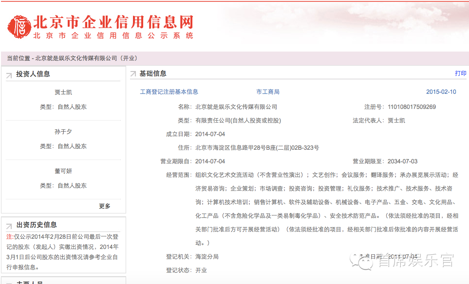The width and height of the screenshot is (469, 284).
Task: Click the 法定代表人 field label
Action: [369, 121]
